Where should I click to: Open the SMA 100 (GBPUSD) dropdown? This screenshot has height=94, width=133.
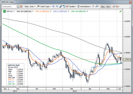[x=87, y=11]
